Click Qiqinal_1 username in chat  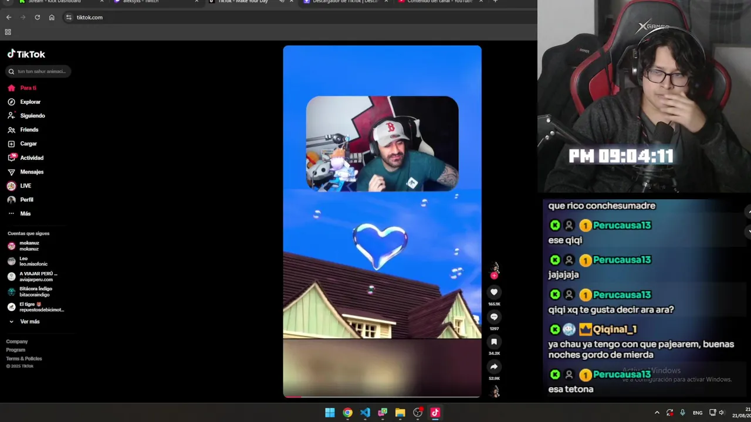(x=614, y=329)
